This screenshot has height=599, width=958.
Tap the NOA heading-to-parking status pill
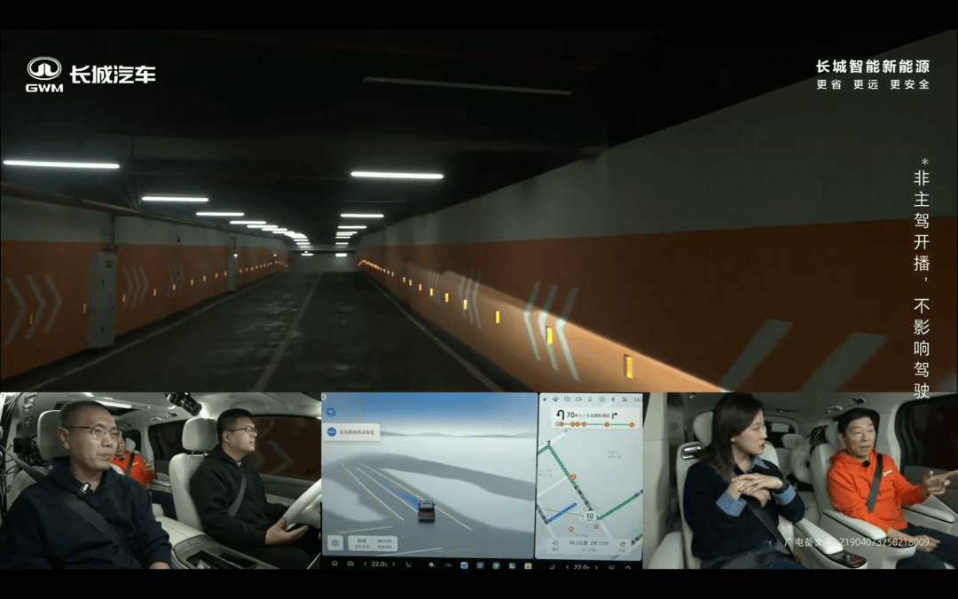[352, 431]
